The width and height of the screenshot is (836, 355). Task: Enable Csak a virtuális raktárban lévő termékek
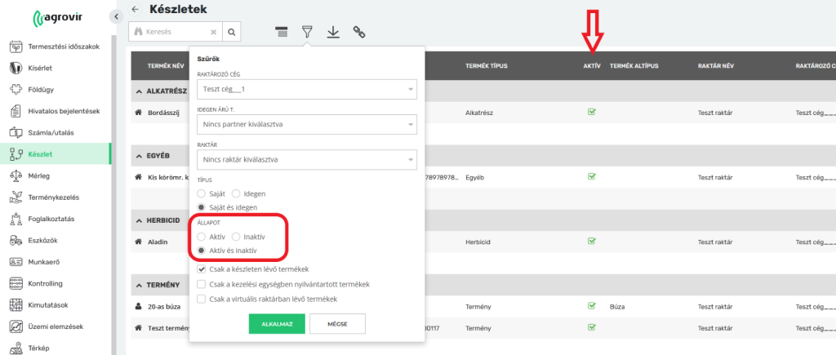pos(202,300)
